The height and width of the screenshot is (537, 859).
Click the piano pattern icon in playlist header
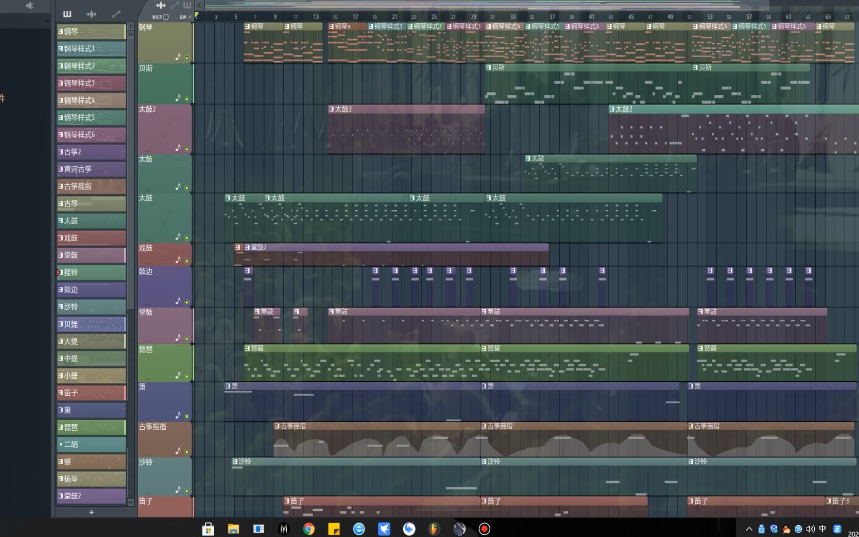[187, 5]
